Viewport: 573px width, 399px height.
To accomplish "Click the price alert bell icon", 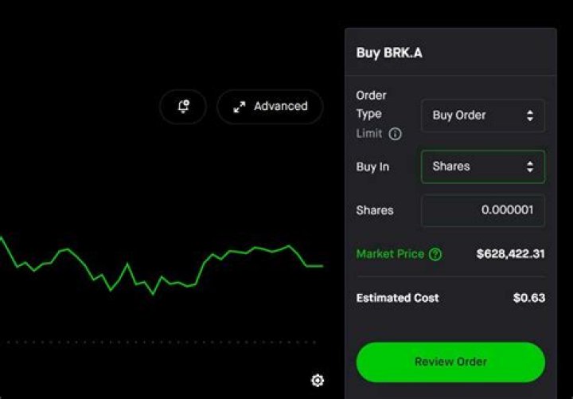I will [x=183, y=107].
